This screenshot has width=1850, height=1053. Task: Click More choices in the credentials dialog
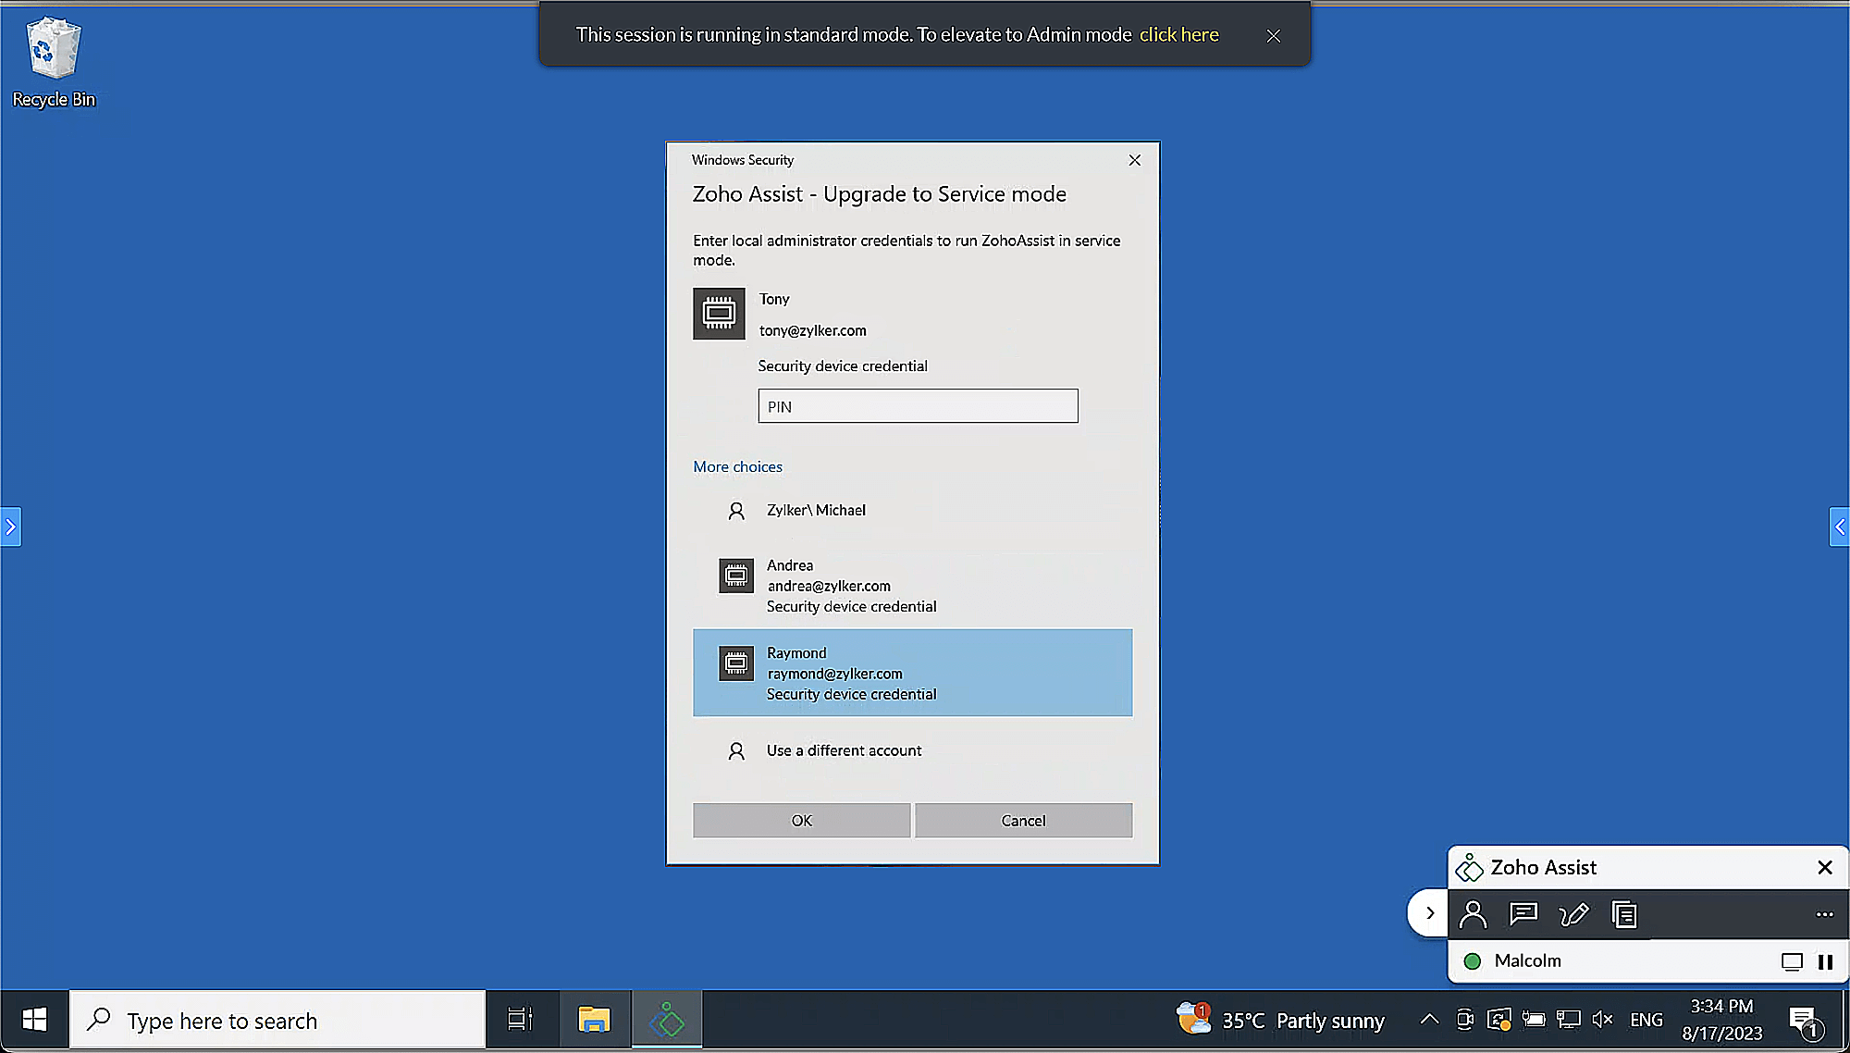click(x=737, y=466)
